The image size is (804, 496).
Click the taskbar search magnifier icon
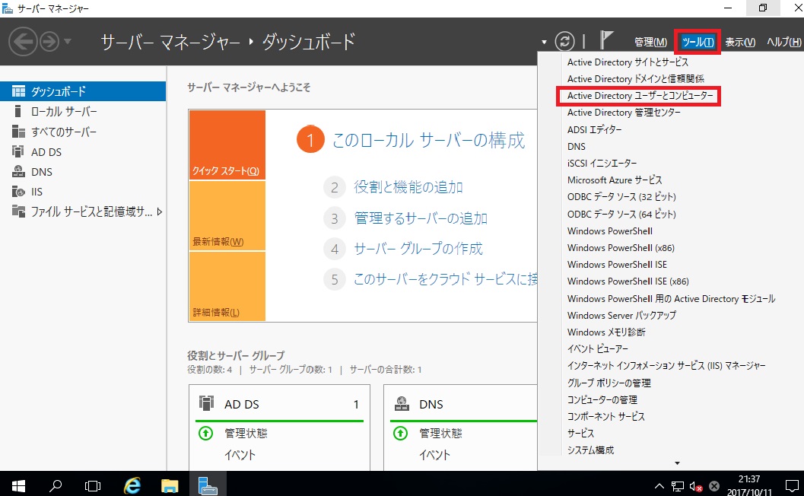pyautogui.click(x=56, y=485)
